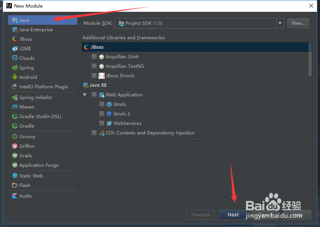
Task: Click the JBoss Drools framework icon
Action: (102, 76)
